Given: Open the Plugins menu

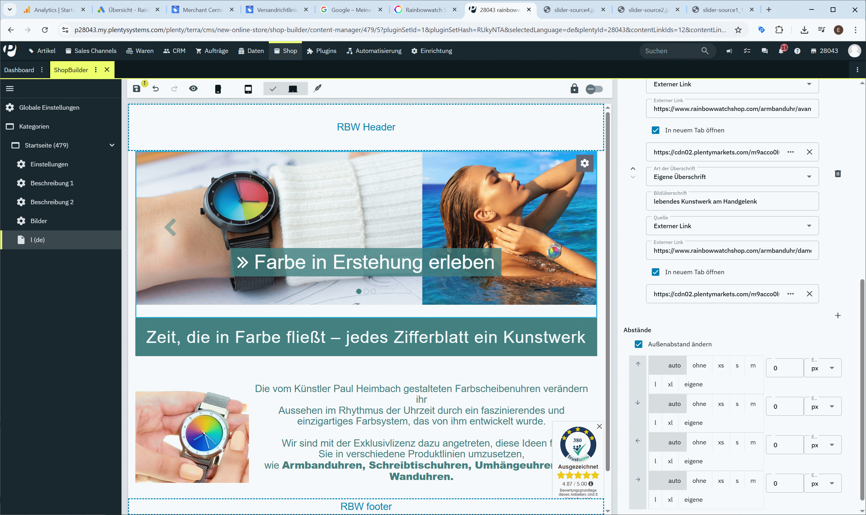Looking at the screenshot, I should (322, 51).
